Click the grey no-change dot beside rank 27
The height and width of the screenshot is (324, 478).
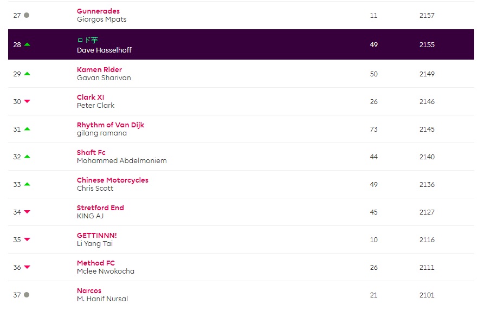[27, 15]
